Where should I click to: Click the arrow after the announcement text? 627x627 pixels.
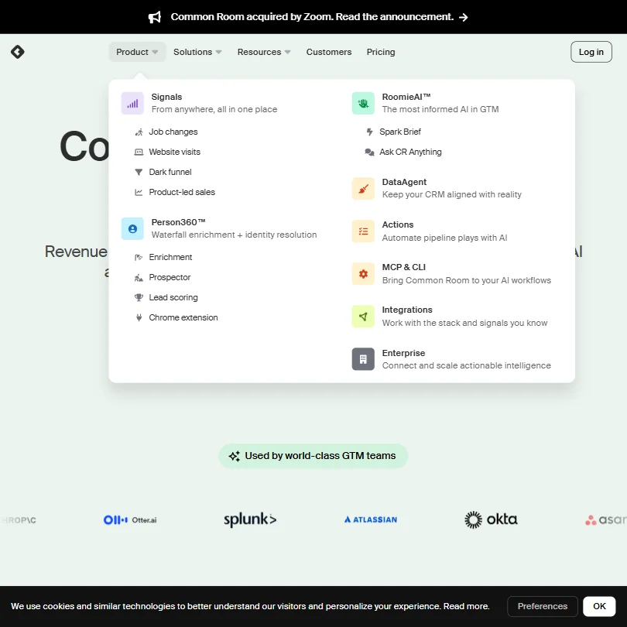(x=463, y=17)
